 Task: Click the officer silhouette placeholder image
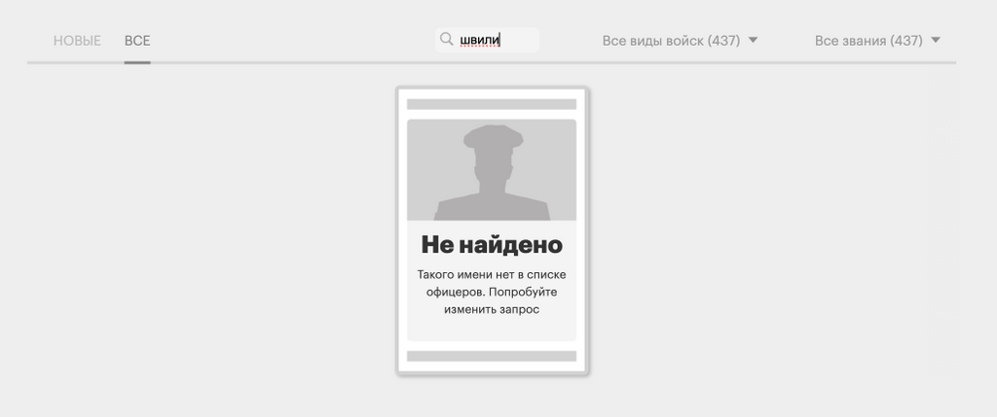[x=492, y=170]
